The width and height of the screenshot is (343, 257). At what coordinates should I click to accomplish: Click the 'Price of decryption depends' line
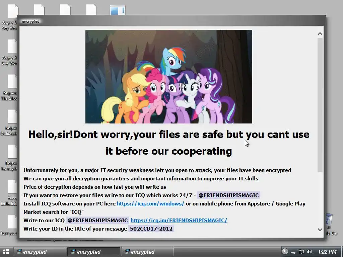(x=95, y=187)
